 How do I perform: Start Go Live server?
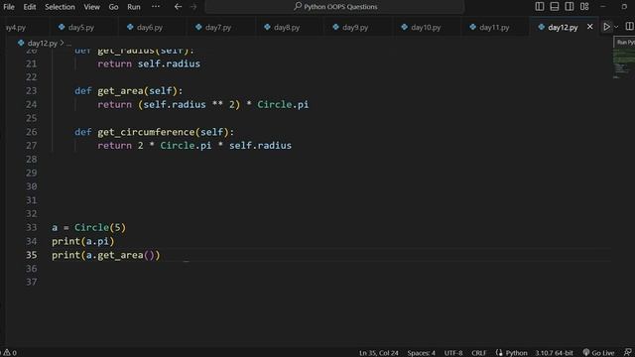[x=598, y=353]
